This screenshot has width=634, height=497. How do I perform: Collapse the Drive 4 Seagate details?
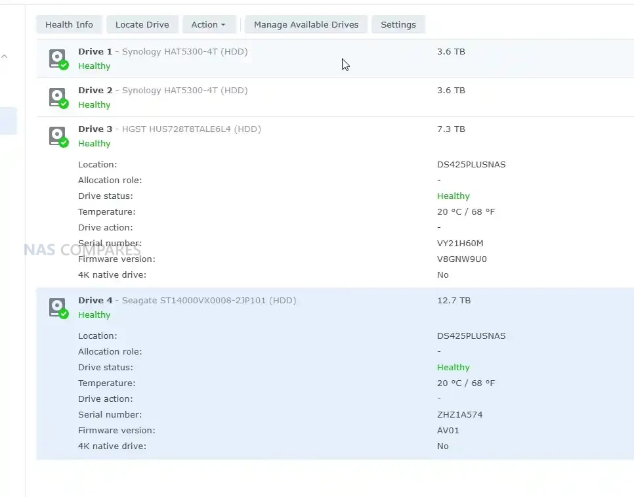click(187, 300)
